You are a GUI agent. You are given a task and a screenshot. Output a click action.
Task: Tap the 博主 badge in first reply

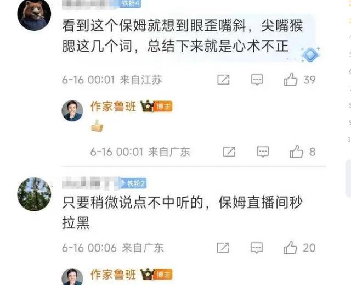click(x=163, y=107)
